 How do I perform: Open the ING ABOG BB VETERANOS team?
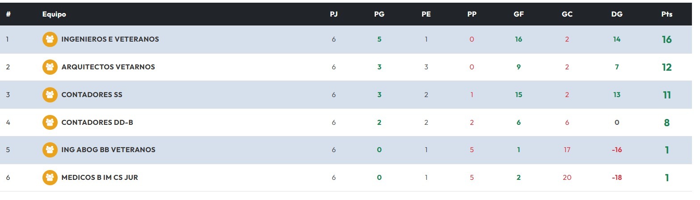[x=108, y=150]
